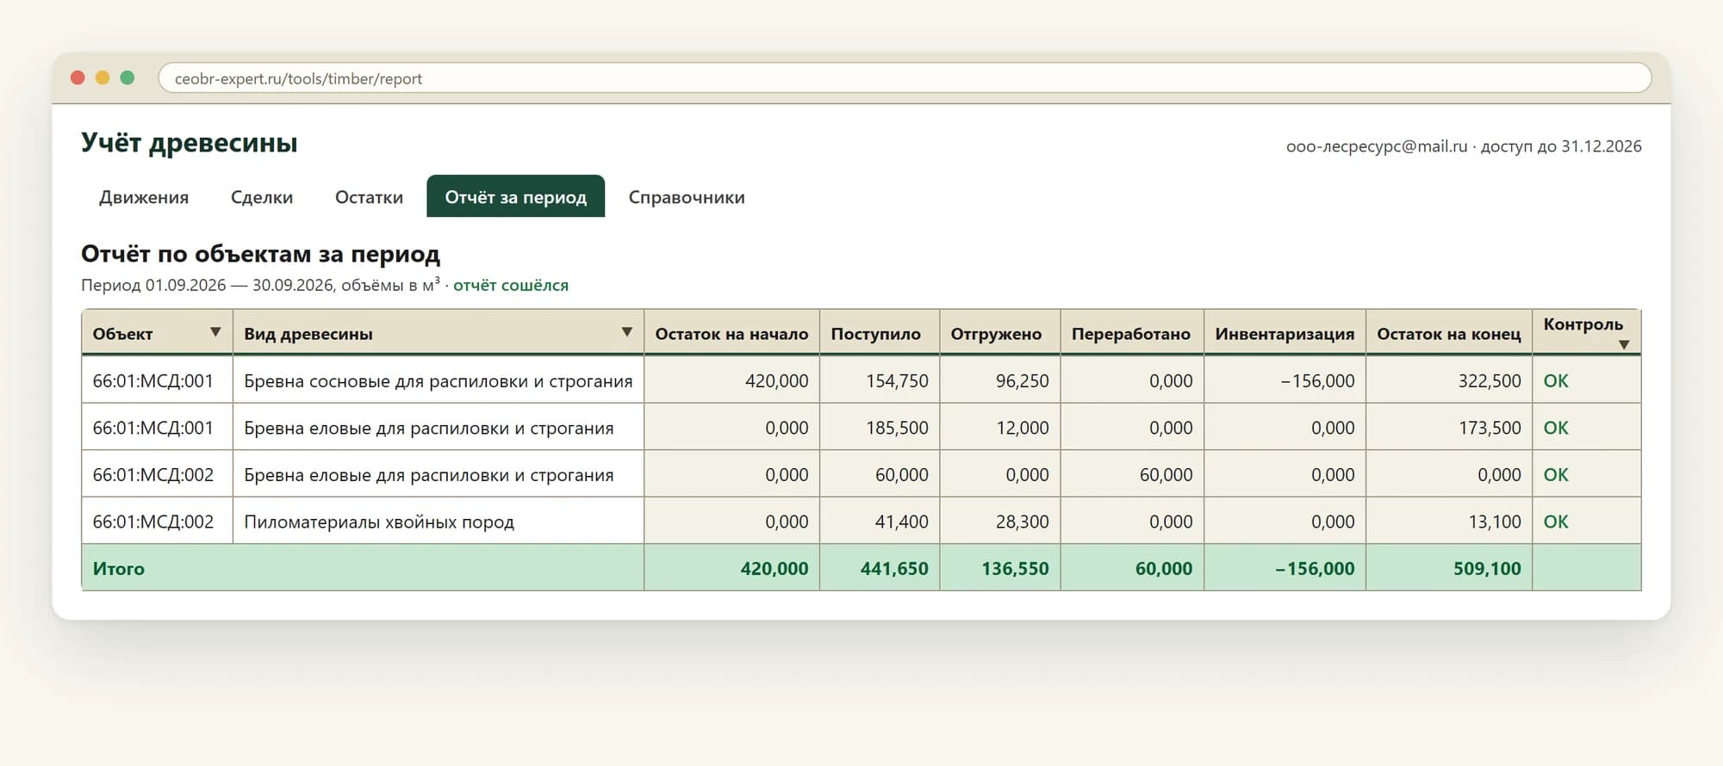Go to the Остатки tab
The height and width of the screenshot is (766, 1723).
[x=369, y=197]
